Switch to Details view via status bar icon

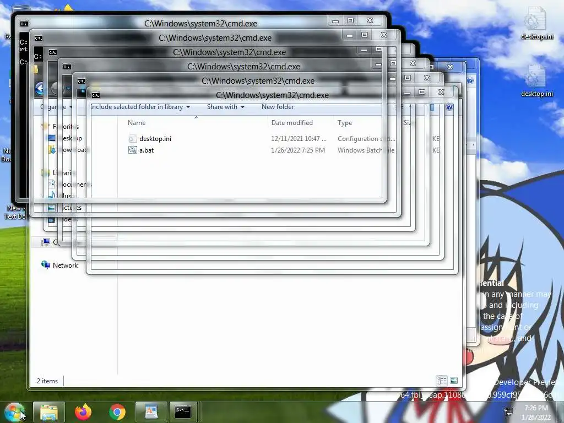pyautogui.click(x=442, y=380)
